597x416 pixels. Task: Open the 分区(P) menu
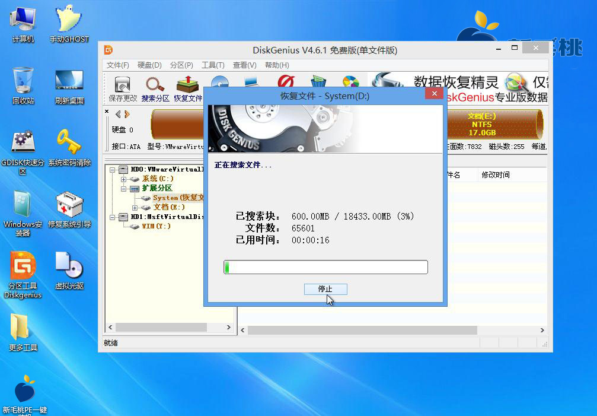[x=181, y=65]
